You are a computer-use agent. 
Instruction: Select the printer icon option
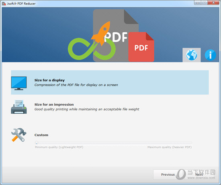pyautogui.click(x=19, y=107)
